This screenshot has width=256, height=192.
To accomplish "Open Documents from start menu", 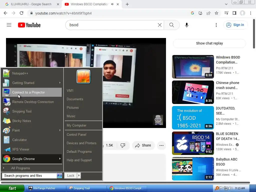I will [75, 99].
